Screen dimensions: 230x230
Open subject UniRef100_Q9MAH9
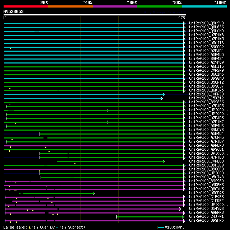206,31
